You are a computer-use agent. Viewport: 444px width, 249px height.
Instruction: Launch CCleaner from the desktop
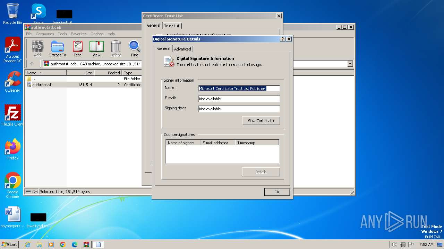tap(12, 82)
